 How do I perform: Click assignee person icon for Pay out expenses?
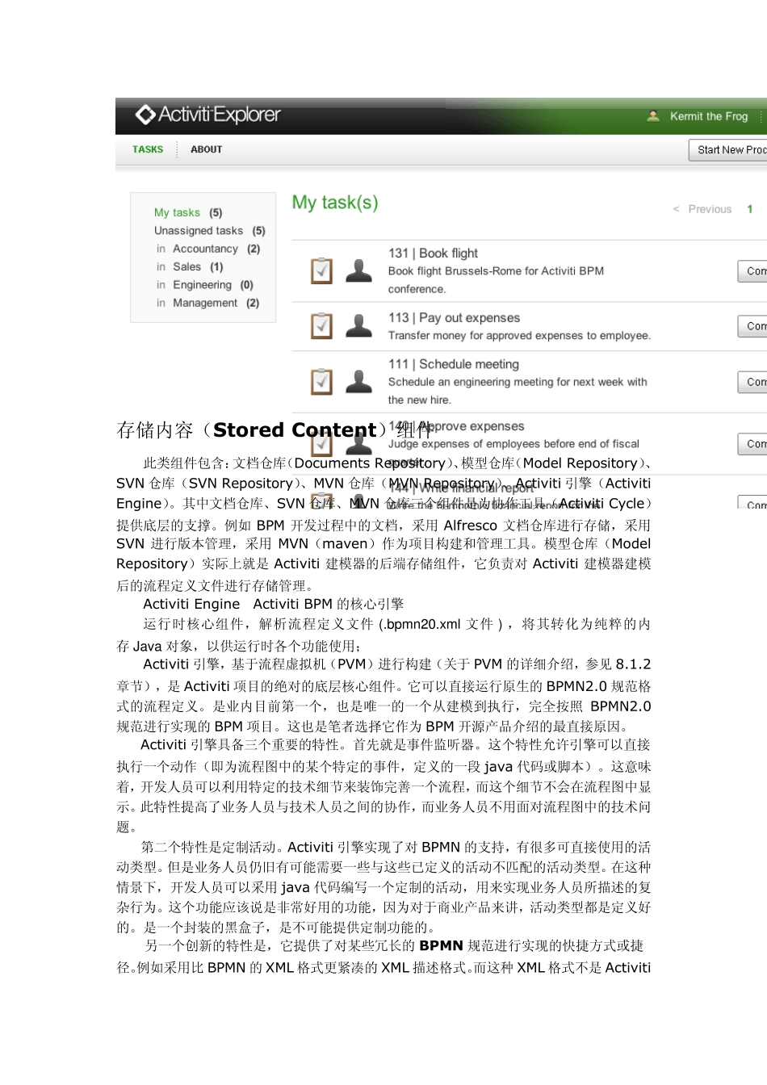pyautogui.click(x=359, y=325)
